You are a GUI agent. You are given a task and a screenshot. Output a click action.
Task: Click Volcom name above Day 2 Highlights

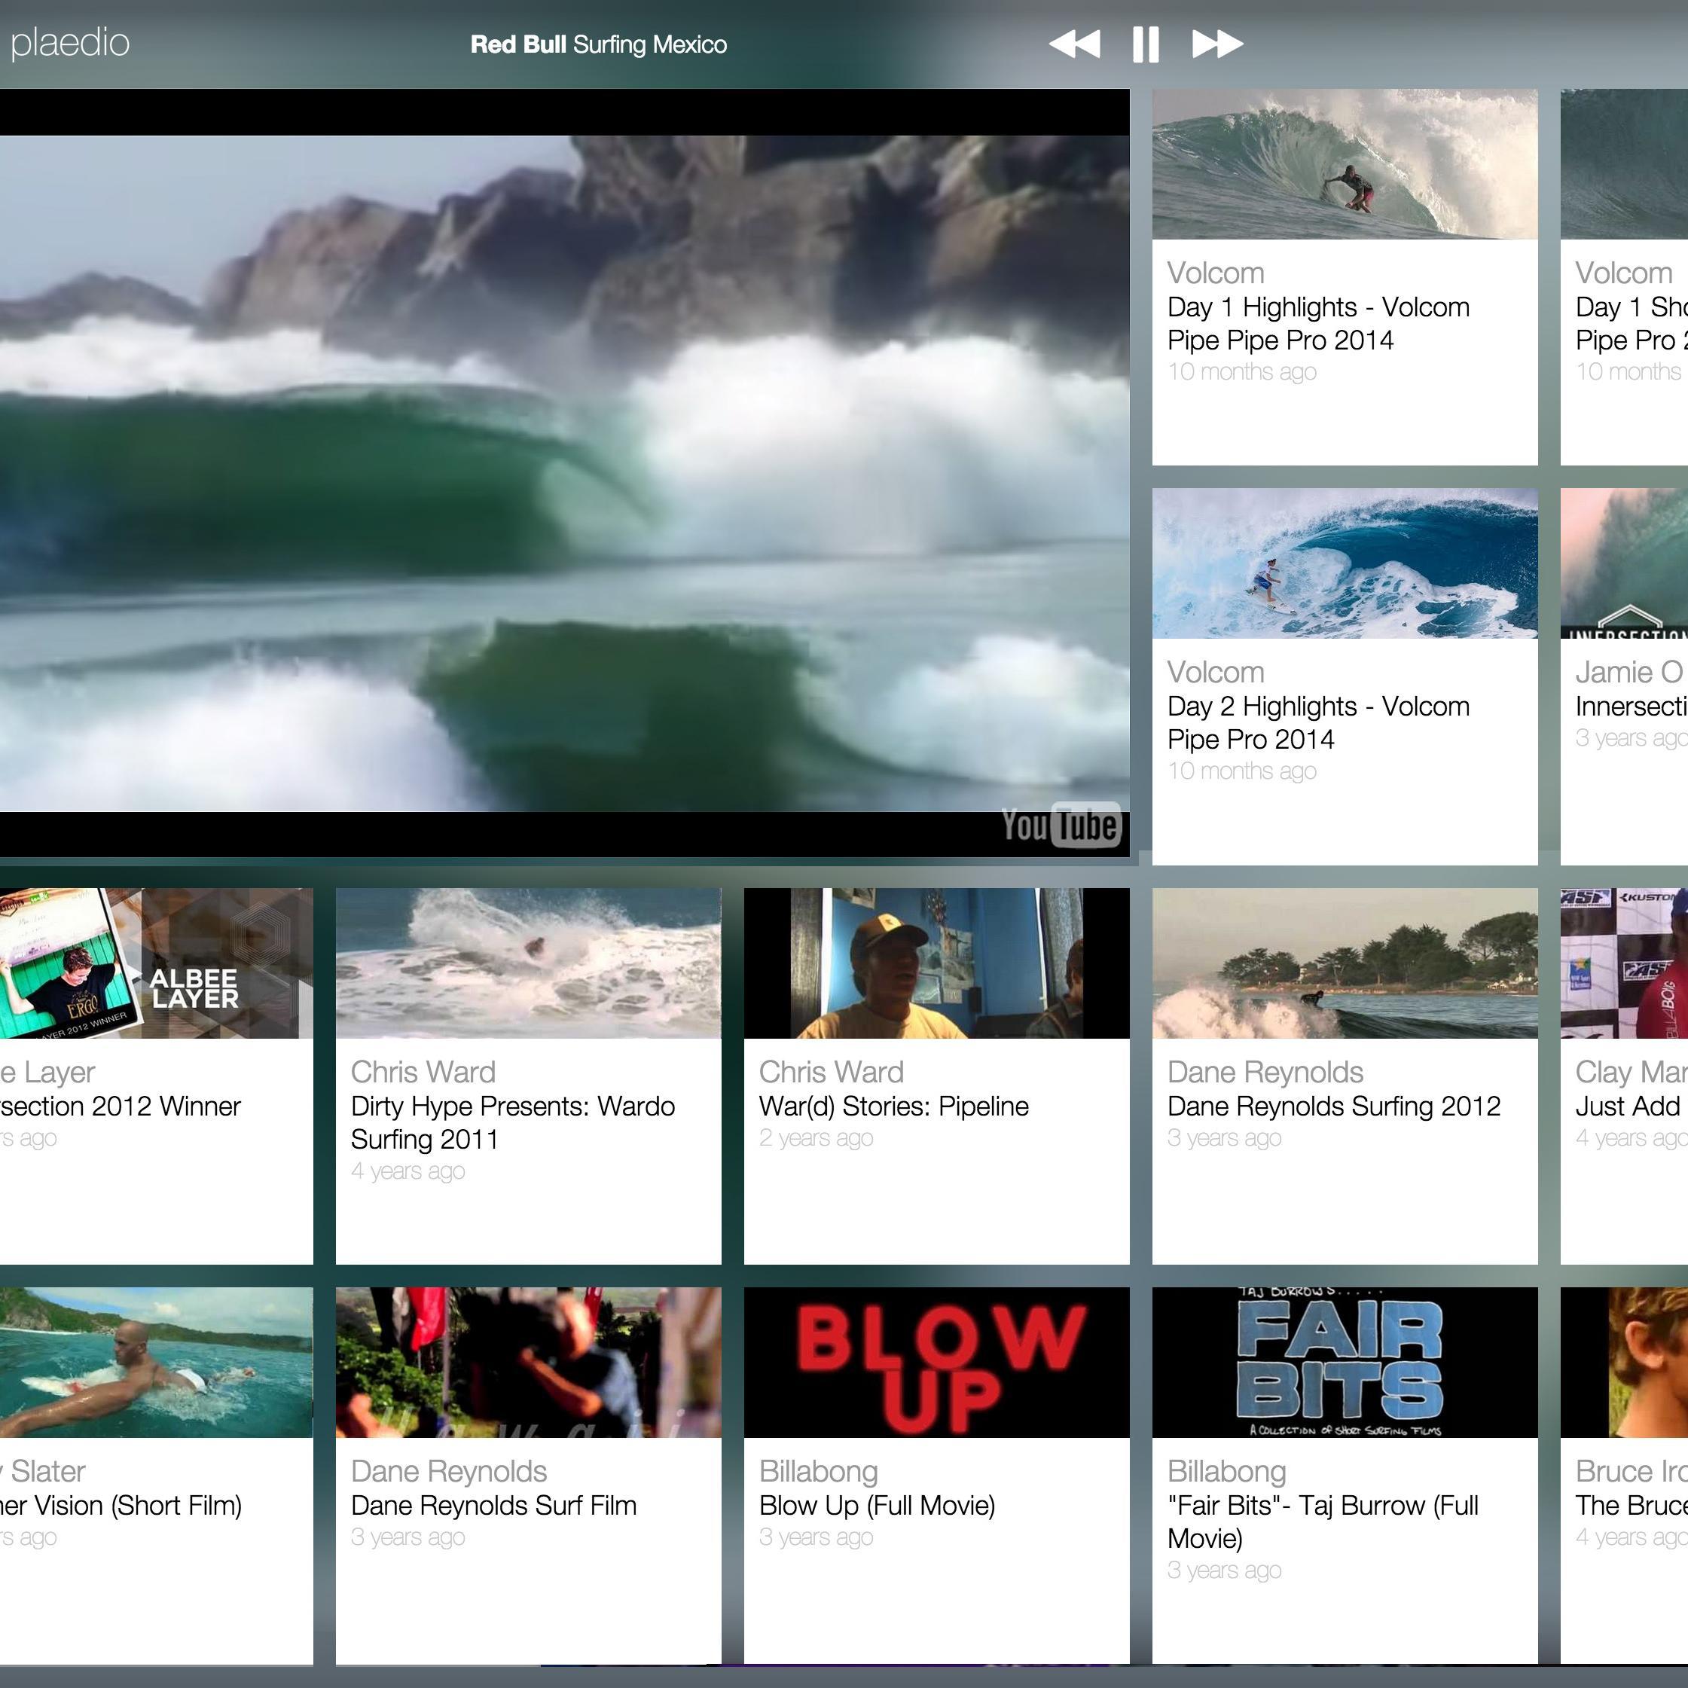[1216, 672]
